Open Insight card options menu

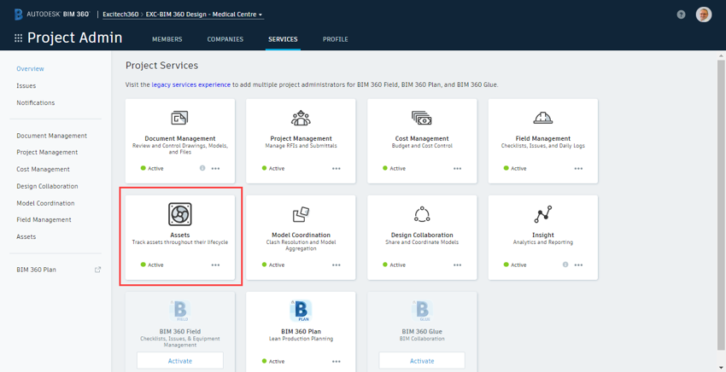pos(578,264)
